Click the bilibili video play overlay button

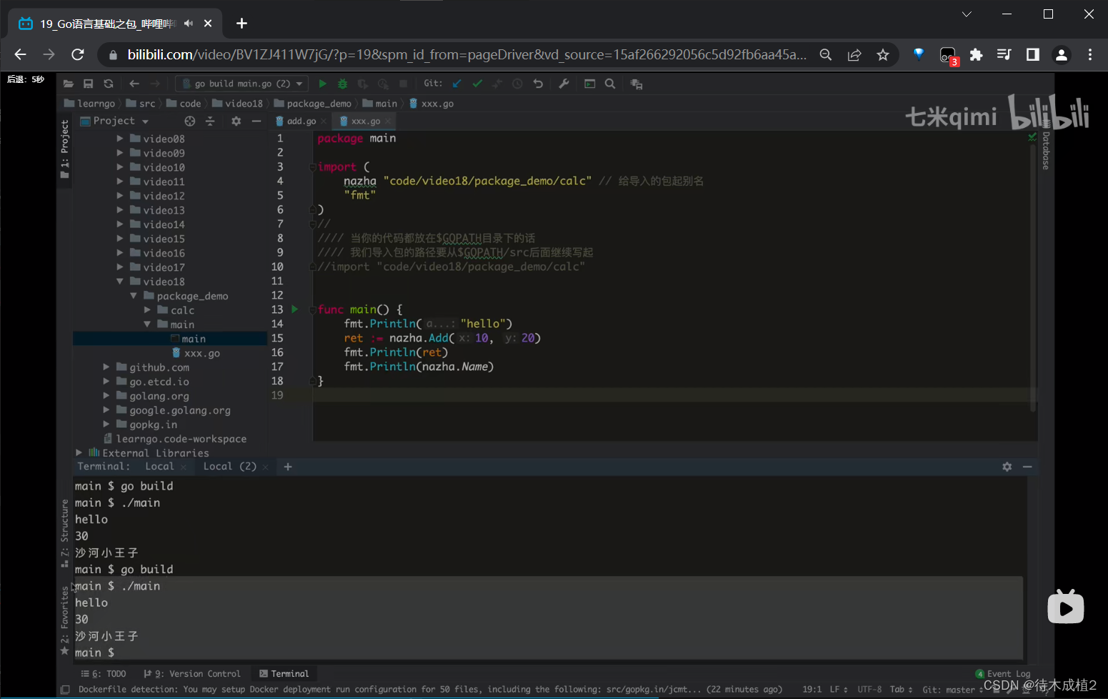1065,607
